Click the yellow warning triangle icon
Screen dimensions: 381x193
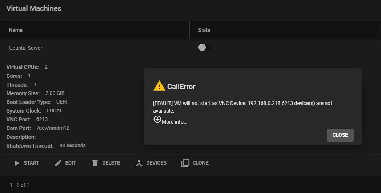click(159, 86)
